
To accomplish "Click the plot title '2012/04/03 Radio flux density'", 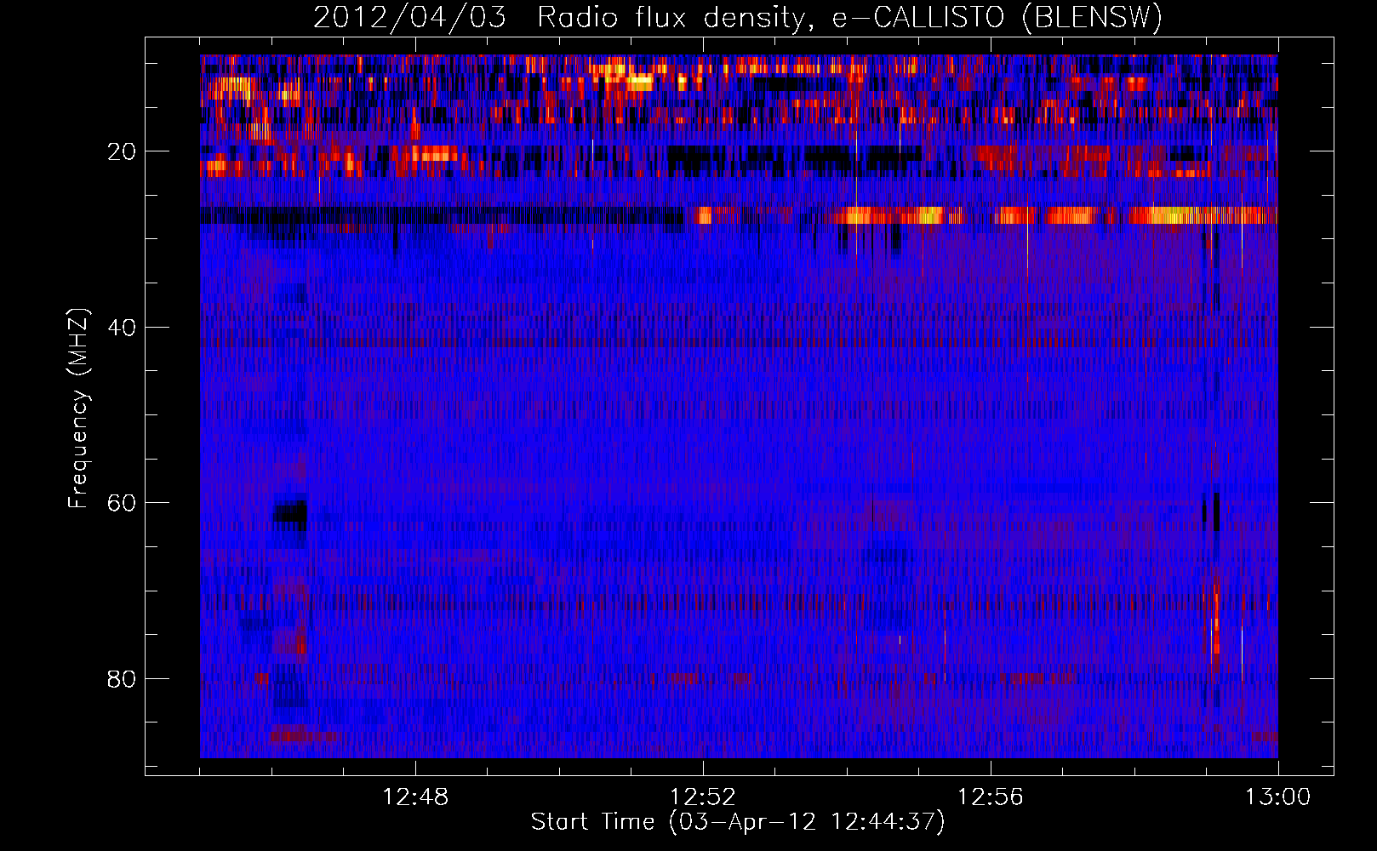I will (738, 18).
